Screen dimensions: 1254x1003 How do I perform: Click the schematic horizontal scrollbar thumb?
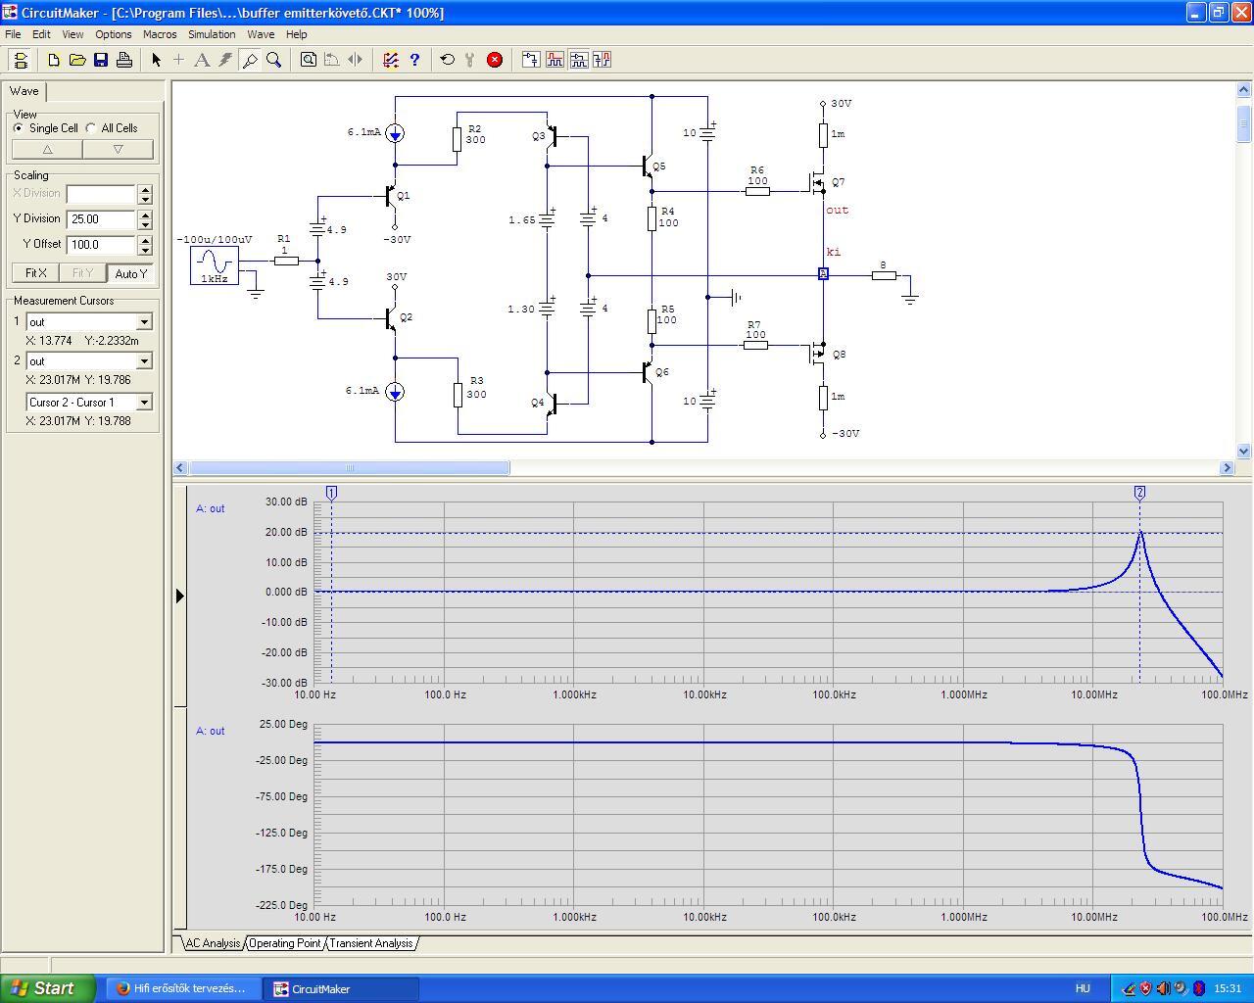(349, 468)
